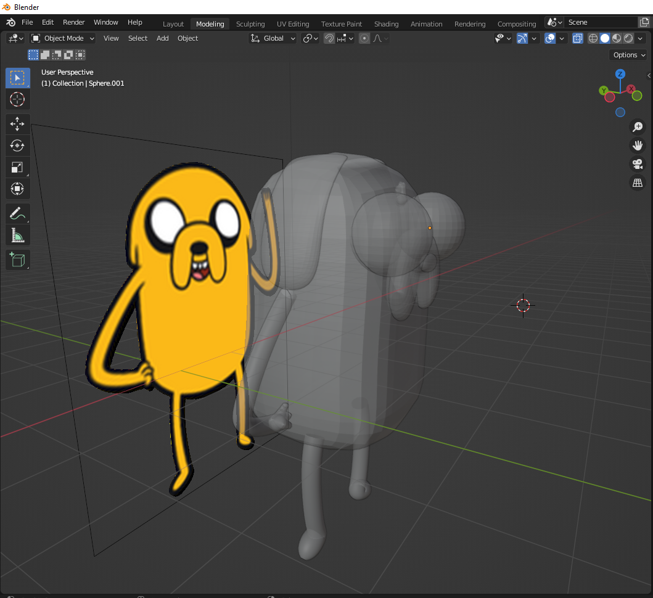Image resolution: width=653 pixels, height=598 pixels.
Task: Open the Render menu
Action: coord(74,22)
